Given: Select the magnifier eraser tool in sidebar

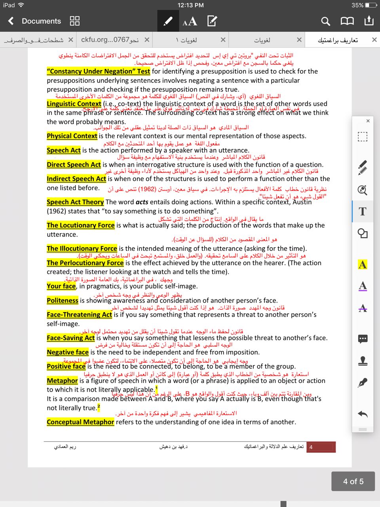Looking at the screenshot, I should click(363, 190).
